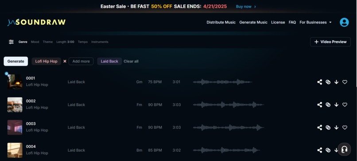
Task: Download track 0003
Action: click(336, 127)
